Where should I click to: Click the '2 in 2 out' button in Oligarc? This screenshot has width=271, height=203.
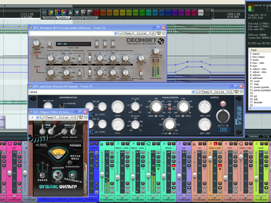tap(64, 117)
